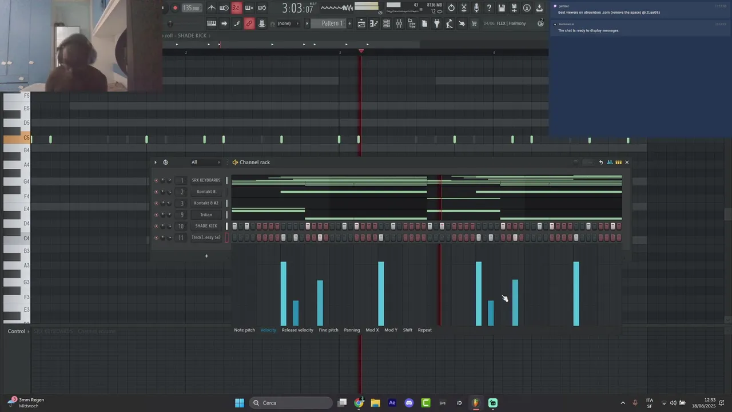Toggle typing keyboard to piano icon

212,23
